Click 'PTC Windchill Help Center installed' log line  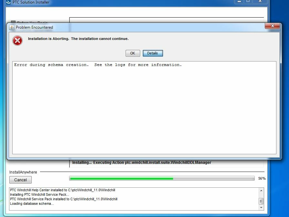(x=62, y=190)
